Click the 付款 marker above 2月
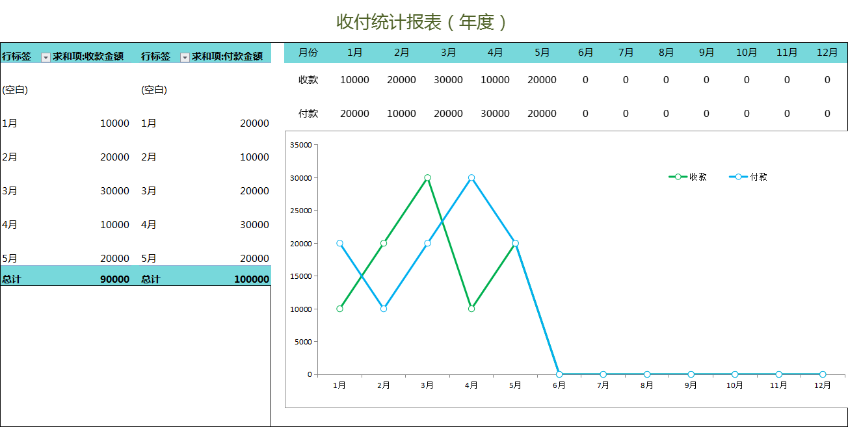This screenshot has height=427, width=848. pyautogui.click(x=383, y=309)
